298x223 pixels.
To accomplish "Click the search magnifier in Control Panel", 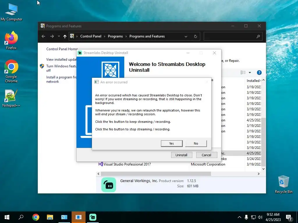I will (x=258, y=36).
